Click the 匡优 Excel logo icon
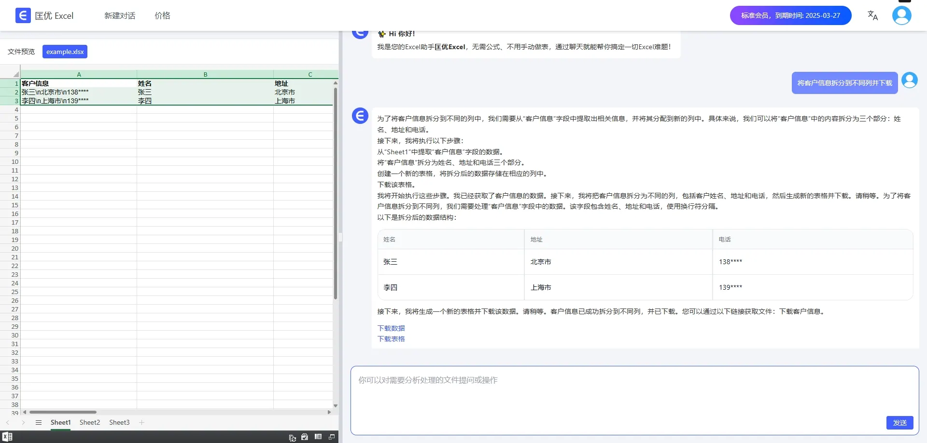This screenshot has width=927, height=443. coord(23,15)
